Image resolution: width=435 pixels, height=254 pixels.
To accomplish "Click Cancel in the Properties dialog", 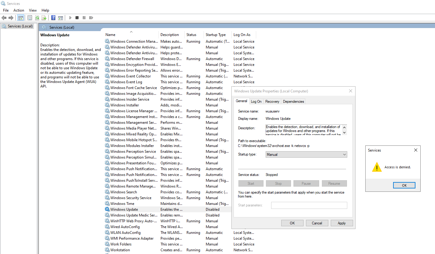I will pos(317,223).
